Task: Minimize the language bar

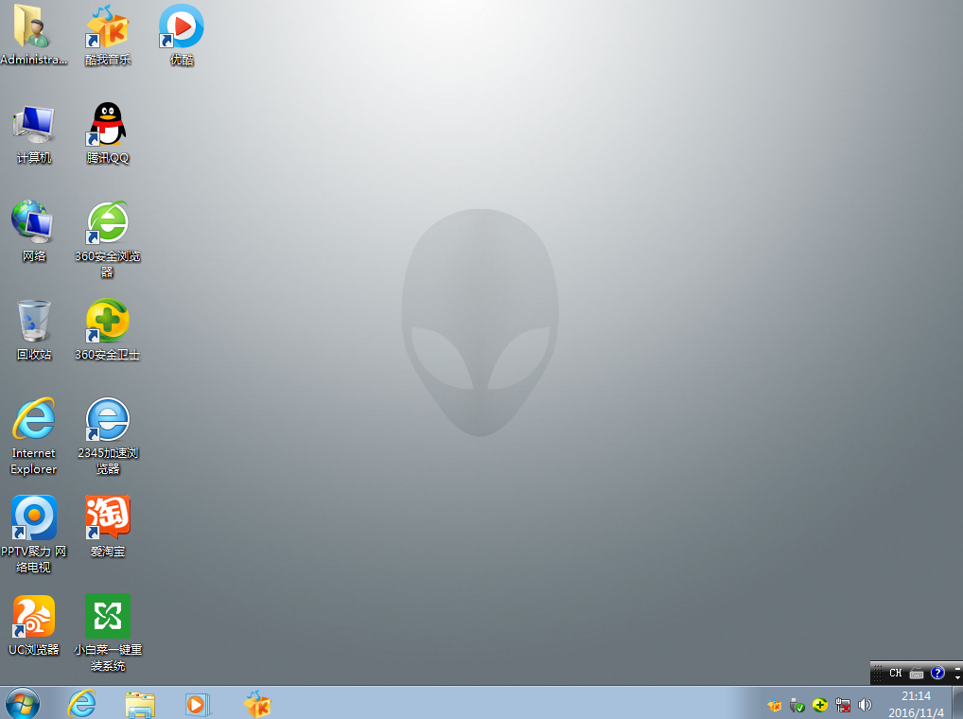Action: (x=958, y=668)
